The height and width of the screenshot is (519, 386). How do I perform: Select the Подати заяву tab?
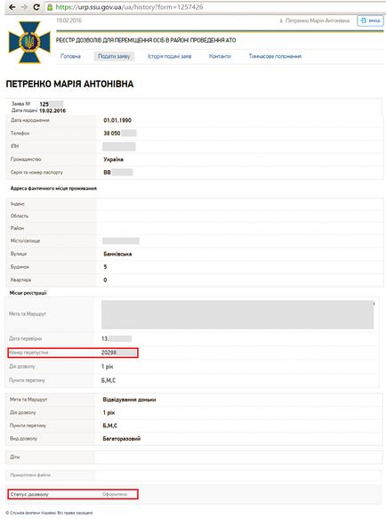pos(114,56)
